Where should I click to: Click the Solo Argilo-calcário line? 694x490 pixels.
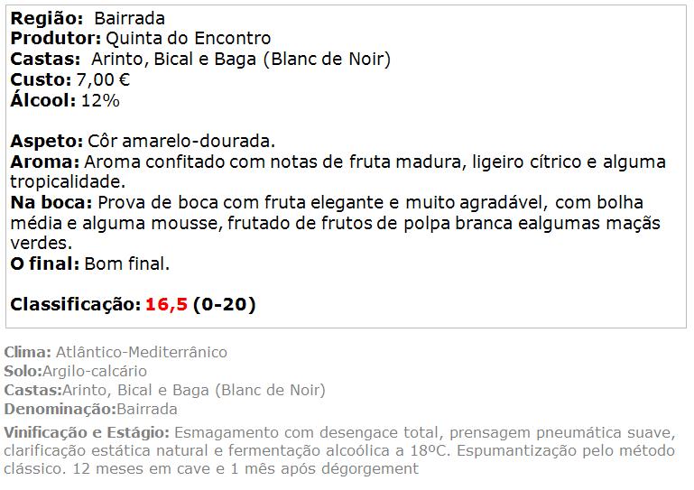point(75,371)
